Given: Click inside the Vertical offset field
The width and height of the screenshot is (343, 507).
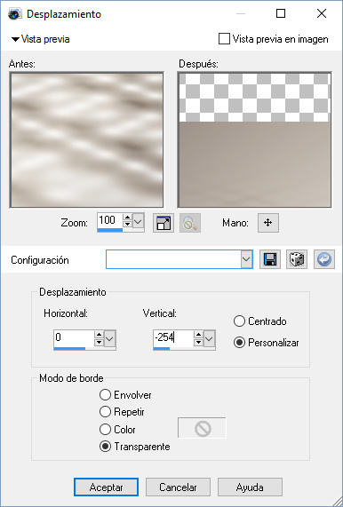Looking at the screenshot, I should click(172, 338).
